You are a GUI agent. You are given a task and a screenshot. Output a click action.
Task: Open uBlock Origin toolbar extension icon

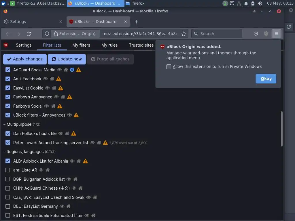(266, 34)
